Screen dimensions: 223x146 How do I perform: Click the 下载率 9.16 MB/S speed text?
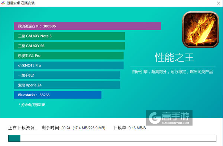pos(130,128)
